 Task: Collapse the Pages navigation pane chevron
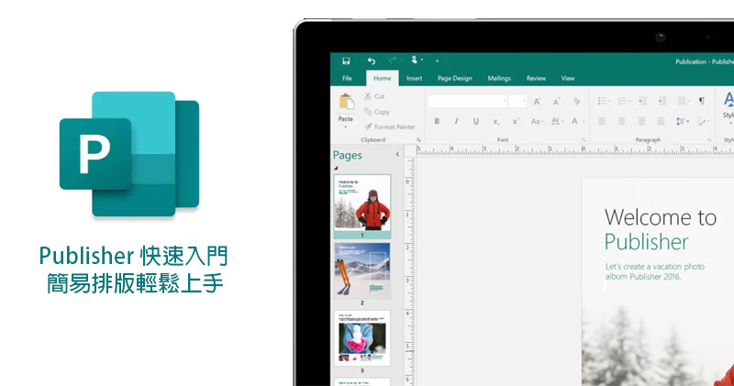coord(397,154)
